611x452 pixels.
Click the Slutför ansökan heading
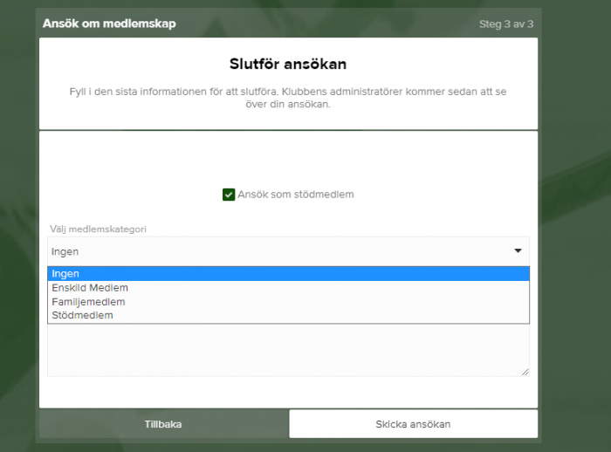288,65
